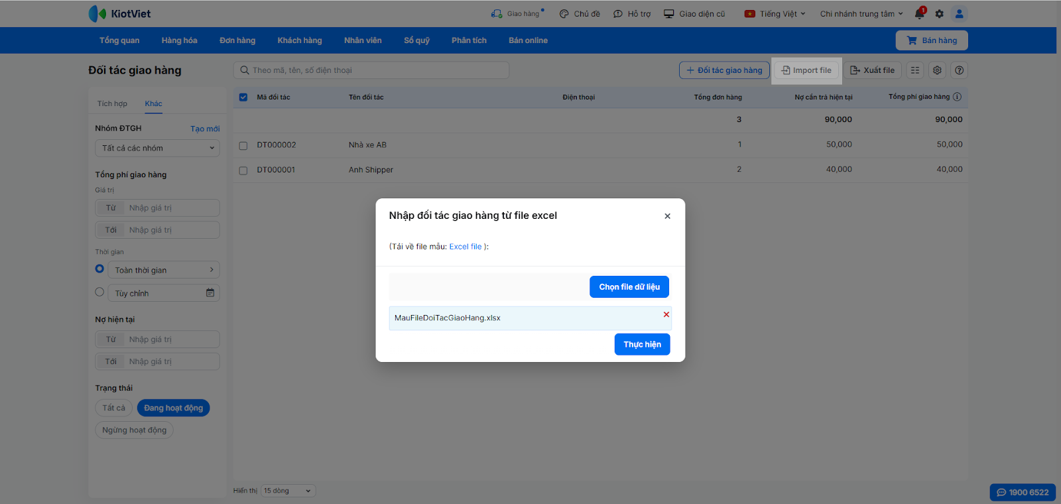Click Xuất file export button
This screenshot has height=504, width=1061.
click(873, 70)
